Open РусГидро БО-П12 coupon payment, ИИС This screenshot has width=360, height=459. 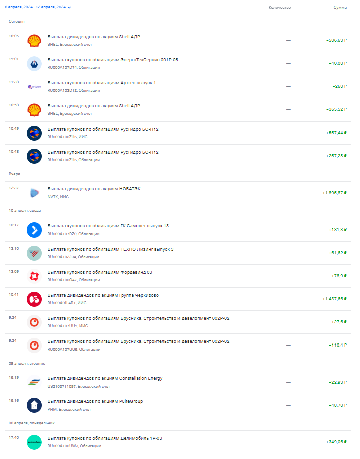point(178,133)
